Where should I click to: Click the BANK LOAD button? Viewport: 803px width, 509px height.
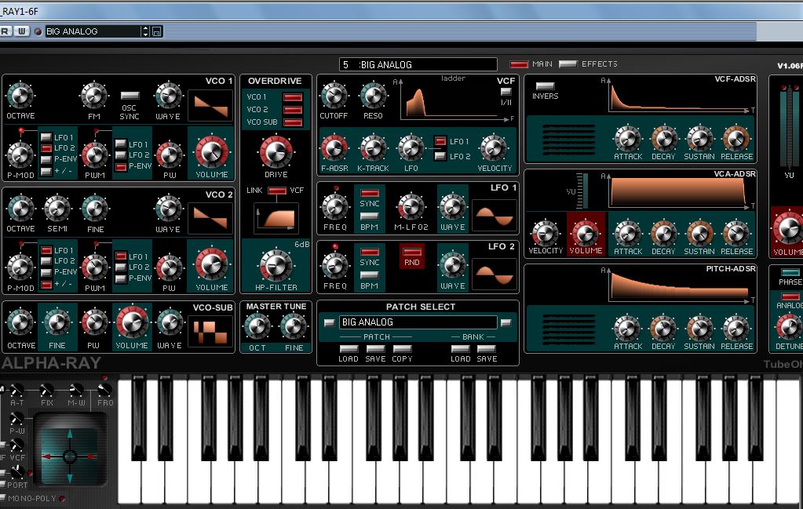point(461,349)
